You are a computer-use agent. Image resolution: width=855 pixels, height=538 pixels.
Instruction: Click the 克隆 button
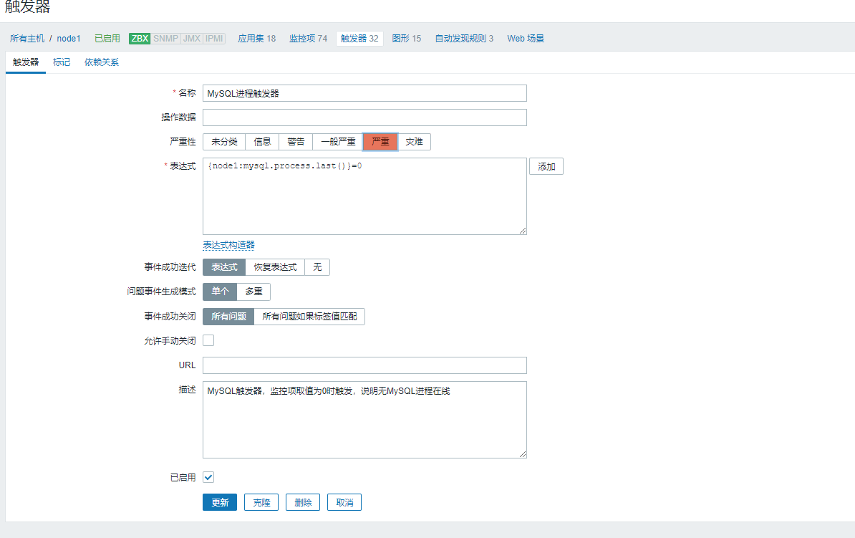(x=261, y=502)
